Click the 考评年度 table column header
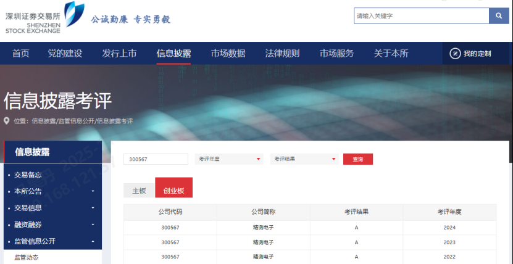 point(449,212)
